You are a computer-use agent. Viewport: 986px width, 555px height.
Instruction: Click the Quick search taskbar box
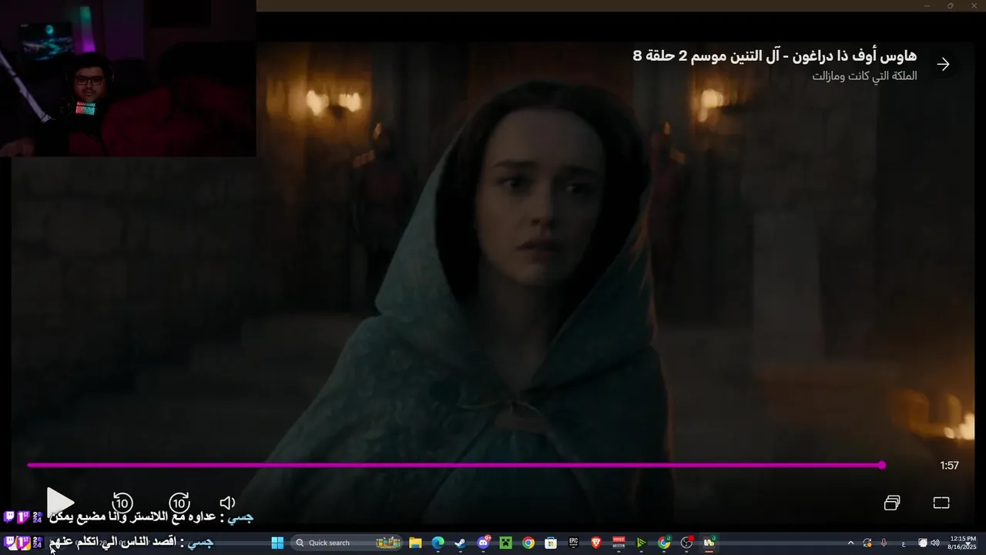(347, 543)
